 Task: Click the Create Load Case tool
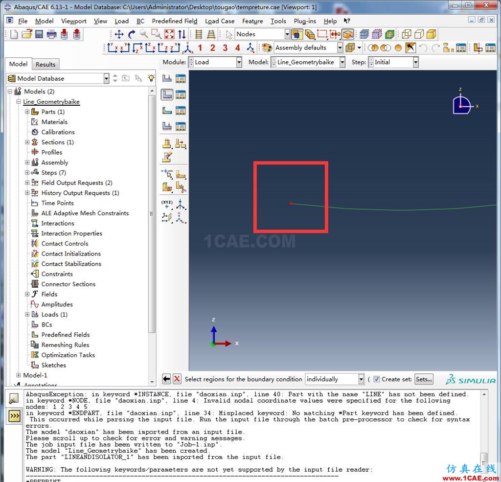(167, 126)
